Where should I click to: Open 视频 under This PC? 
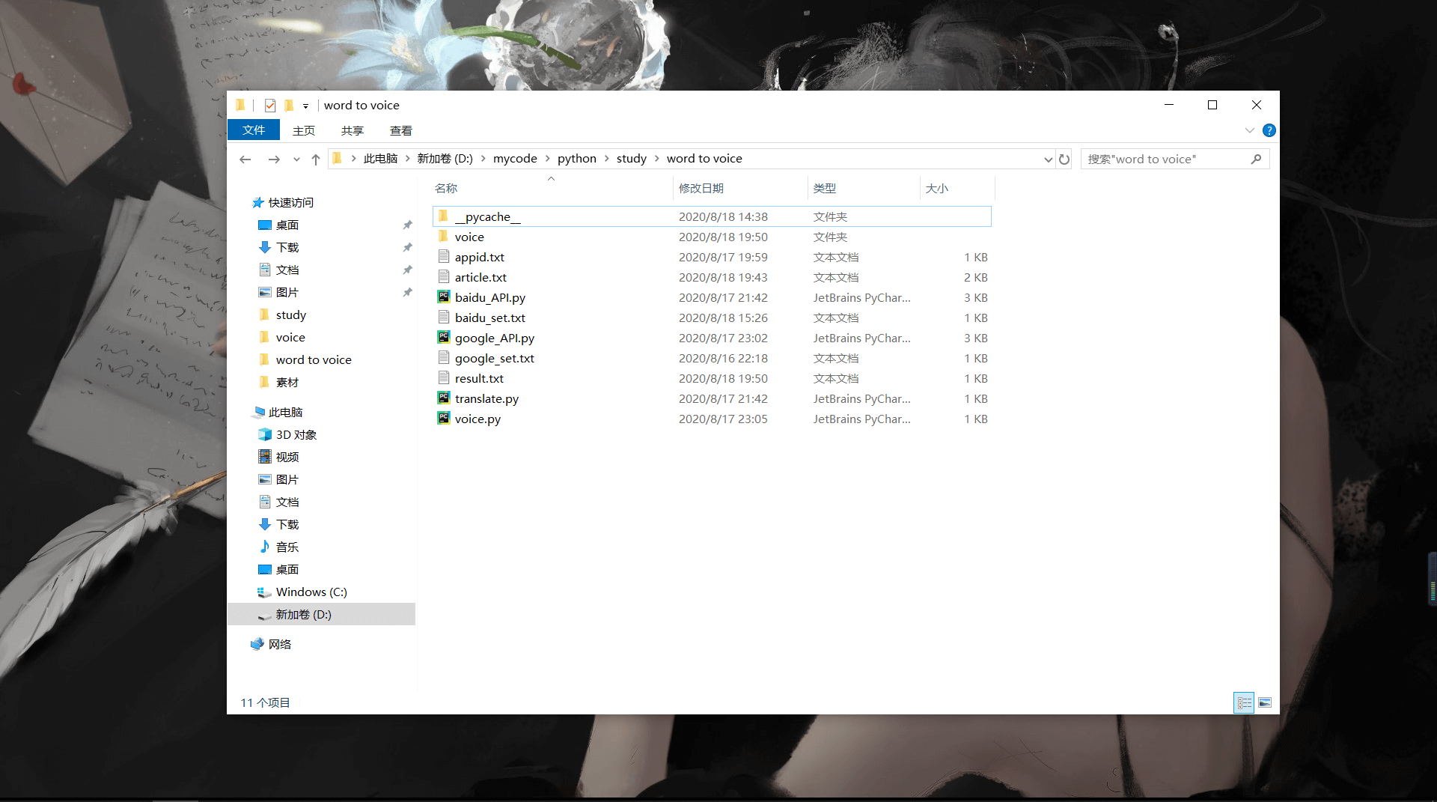tap(287, 457)
